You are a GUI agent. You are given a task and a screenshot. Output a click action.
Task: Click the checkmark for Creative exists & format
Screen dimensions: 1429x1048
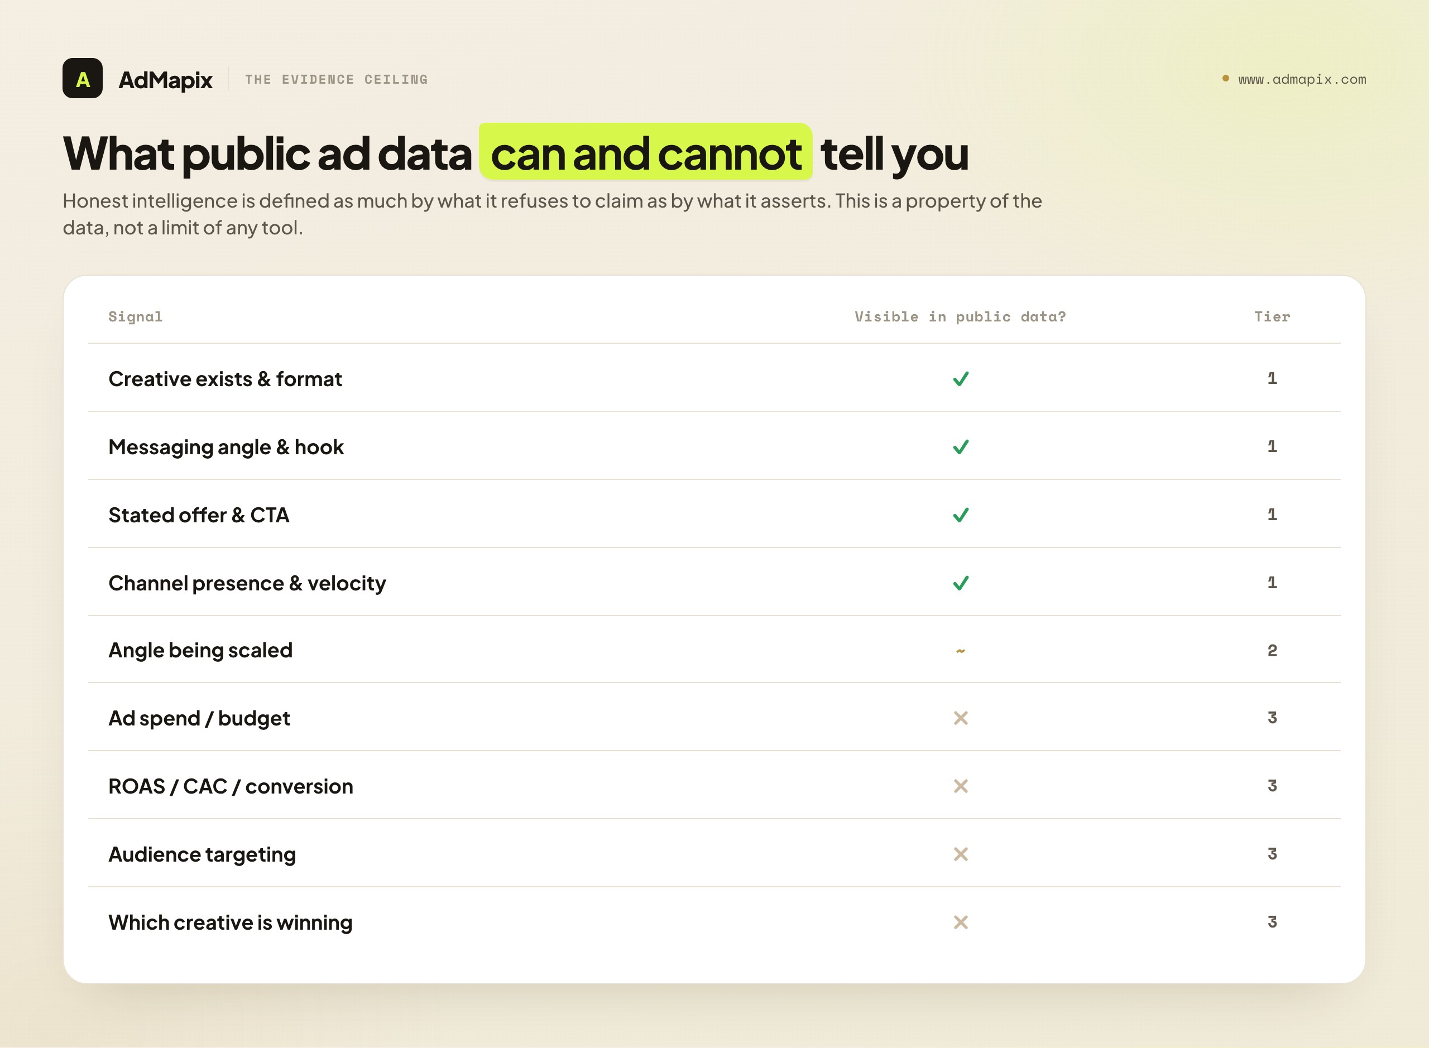pos(961,379)
